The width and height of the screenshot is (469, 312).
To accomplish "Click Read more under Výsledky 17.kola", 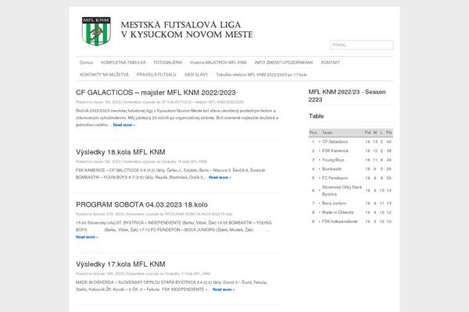I will [224, 289].
